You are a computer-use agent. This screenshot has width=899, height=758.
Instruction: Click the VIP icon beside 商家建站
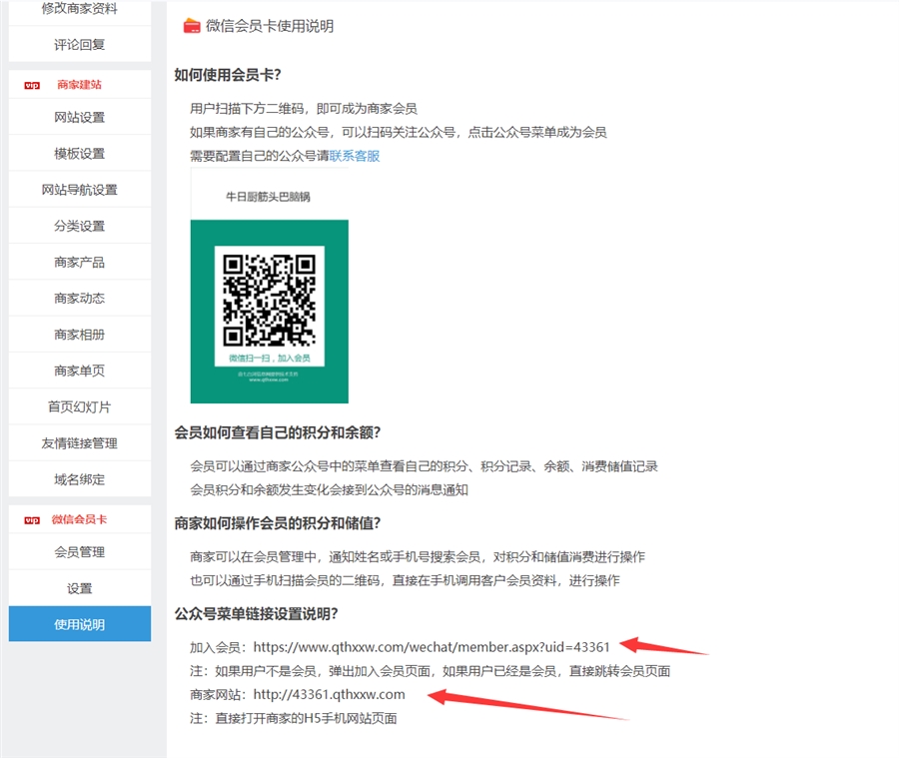pyautogui.click(x=32, y=85)
